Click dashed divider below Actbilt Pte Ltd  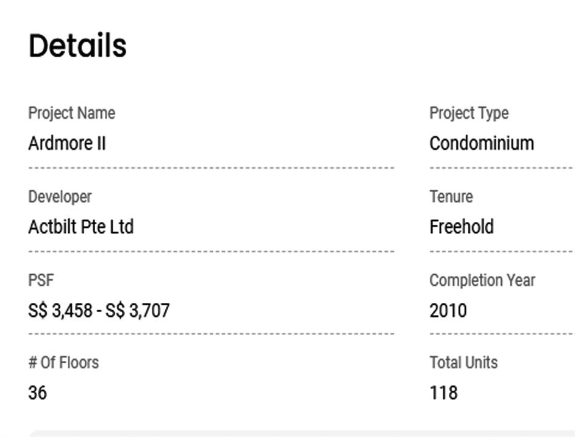tap(211, 251)
